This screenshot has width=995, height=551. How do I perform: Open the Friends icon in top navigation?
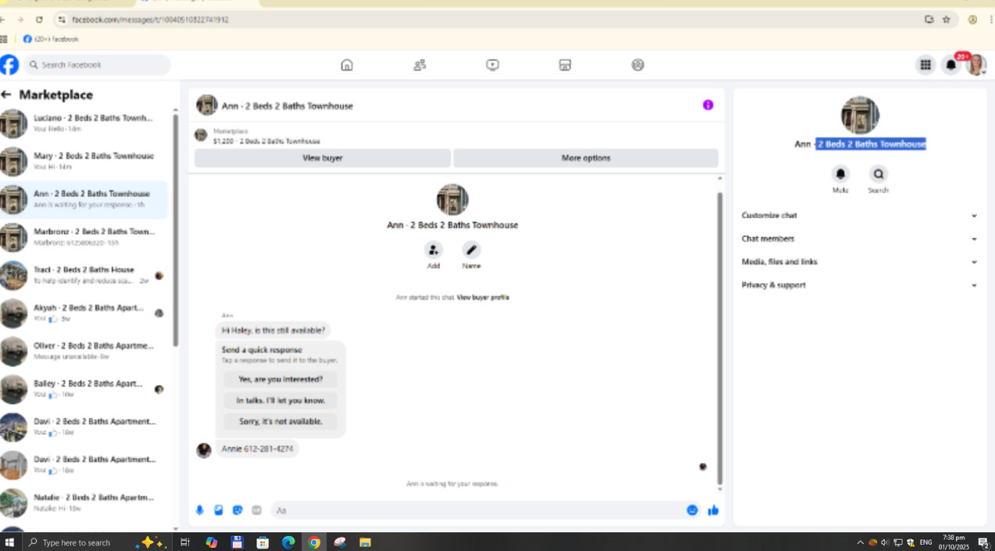click(420, 65)
